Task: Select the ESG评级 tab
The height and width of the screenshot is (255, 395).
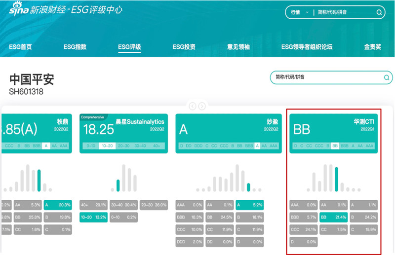Action: pyautogui.click(x=129, y=47)
